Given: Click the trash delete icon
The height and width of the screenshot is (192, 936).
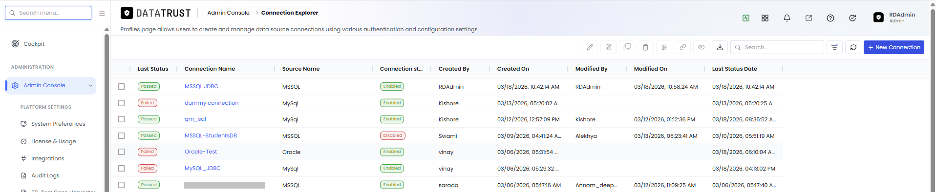Looking at the screenshot, I should 645,47.
